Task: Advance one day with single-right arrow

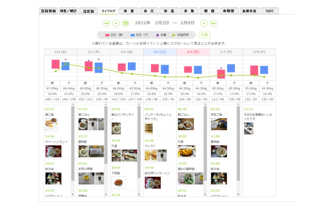Action: (x=204, y=24)
